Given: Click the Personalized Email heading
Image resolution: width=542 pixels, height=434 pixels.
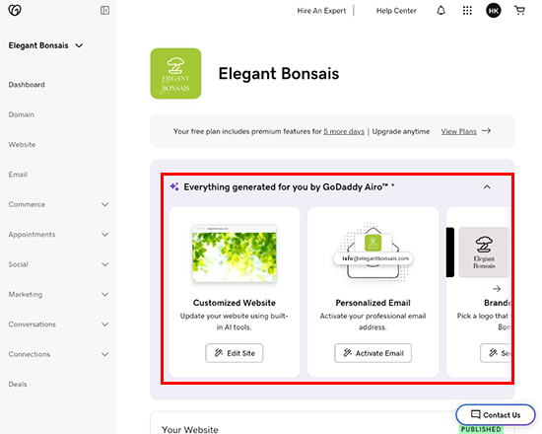Looking at the screenshot, I should coord(373,303).
